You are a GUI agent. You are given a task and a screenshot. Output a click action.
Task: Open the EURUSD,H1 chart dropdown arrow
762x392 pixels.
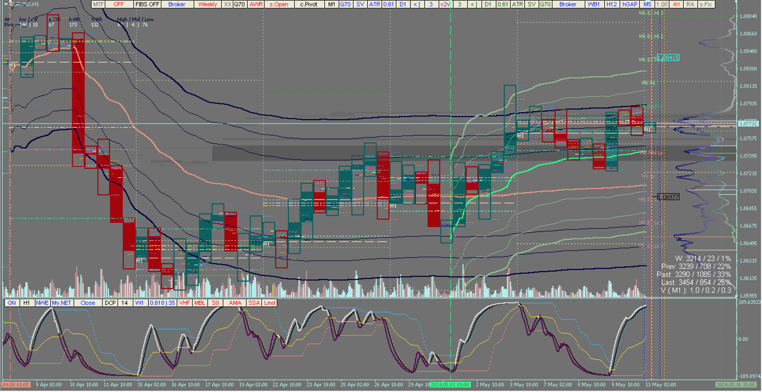coord(6,4)
